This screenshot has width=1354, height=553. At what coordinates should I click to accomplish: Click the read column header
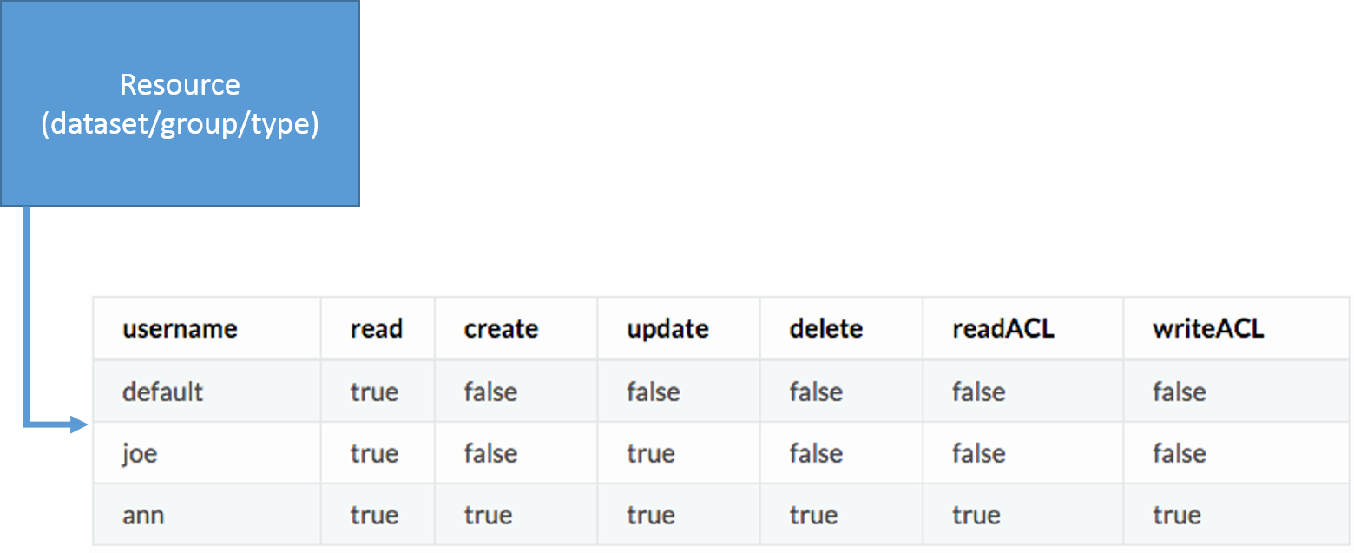tap(377, 329)
